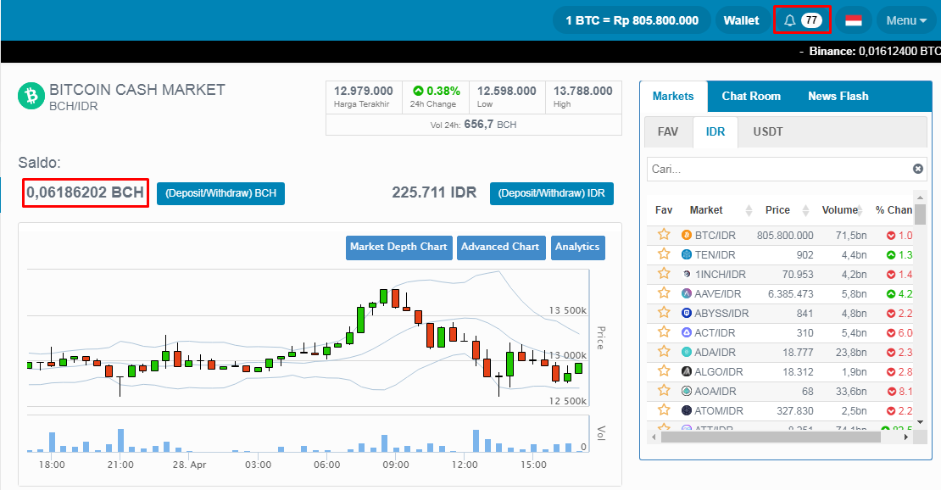This screenshot has height=490, width=941.
Task: Click the Low value 12.598.000
Action: coord(506,91)
